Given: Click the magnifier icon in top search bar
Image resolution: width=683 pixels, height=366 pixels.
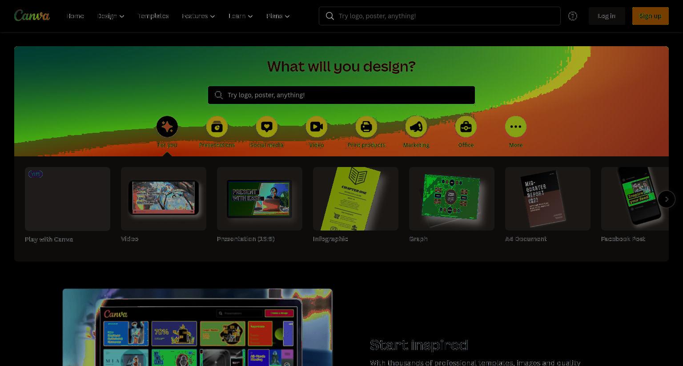Looking at the screenshot, I should pos(330,16).
